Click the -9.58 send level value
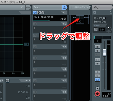113x101 pixels. 63,19
